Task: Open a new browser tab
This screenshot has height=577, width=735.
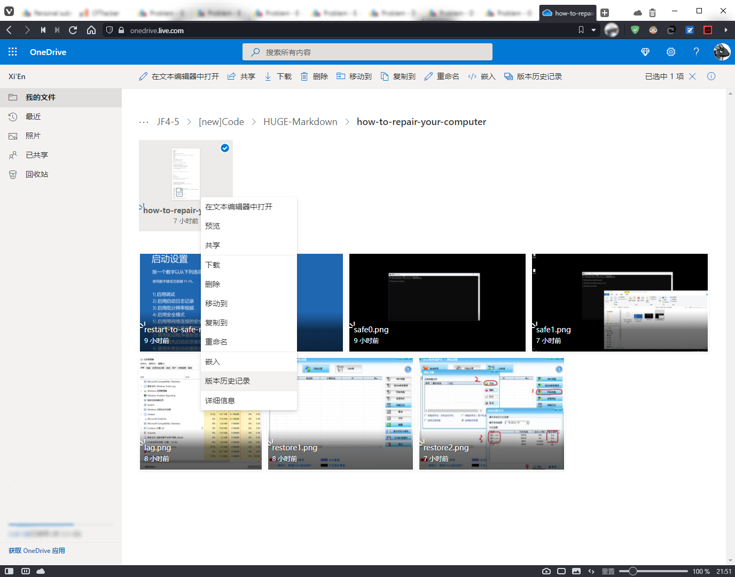Action: (x=605, y=13)
